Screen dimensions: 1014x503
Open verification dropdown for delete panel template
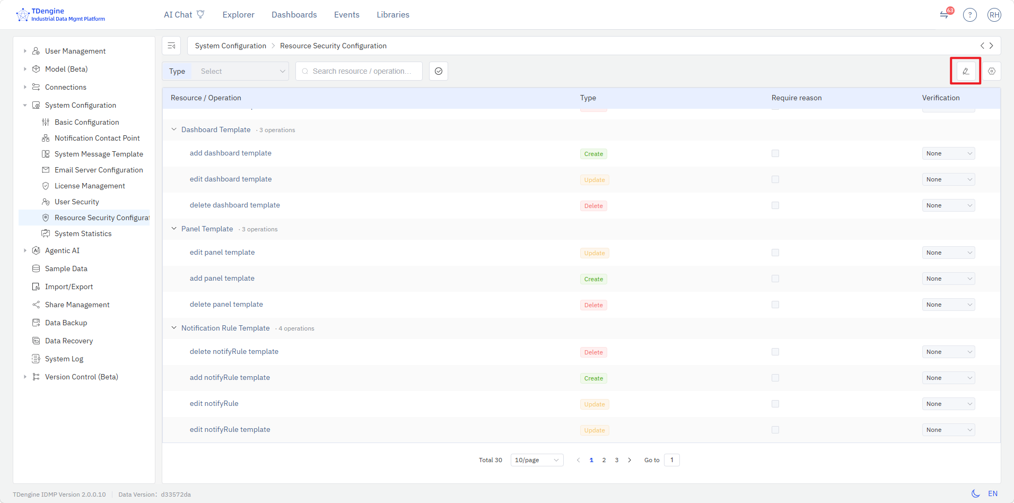[948, 305]
